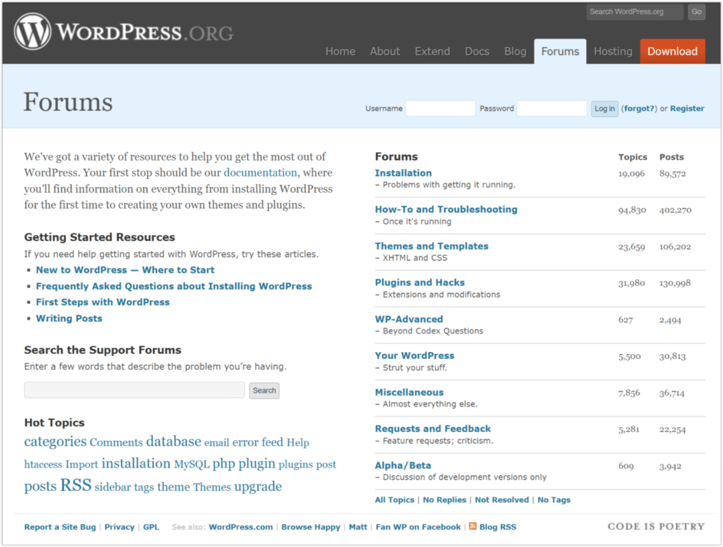723x547 pixels.
Task: Switch to the Home tab
Action: pos(340,51)
